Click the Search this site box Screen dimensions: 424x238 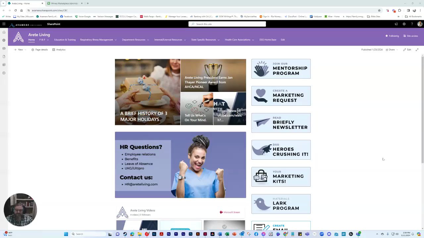tap(227, 24)
